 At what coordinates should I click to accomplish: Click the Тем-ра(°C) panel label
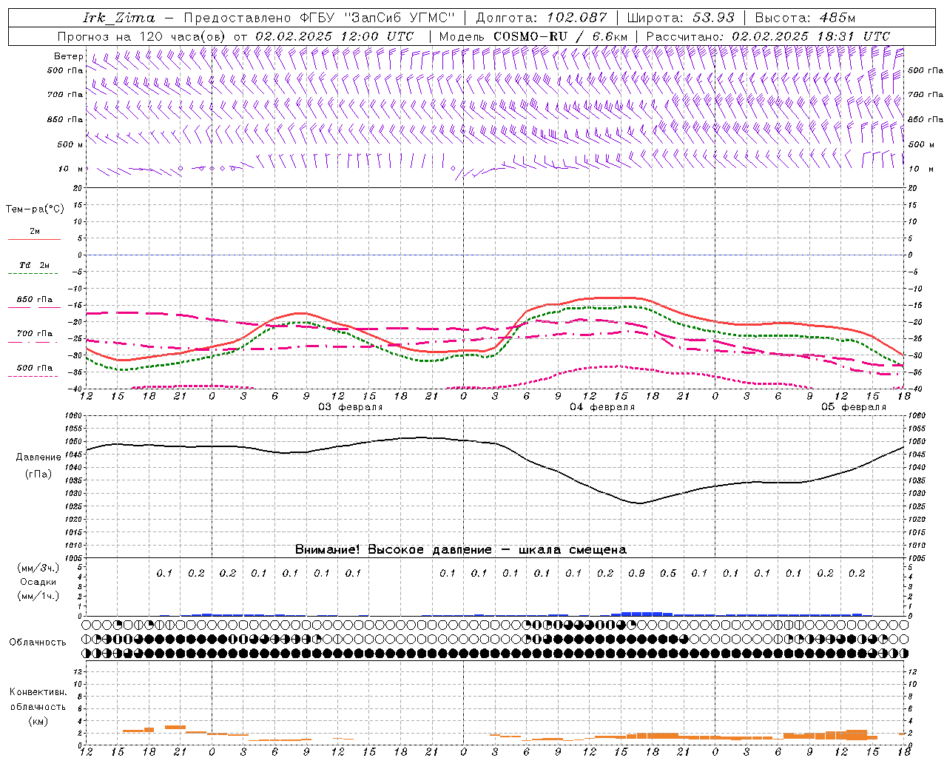(35, 209)
